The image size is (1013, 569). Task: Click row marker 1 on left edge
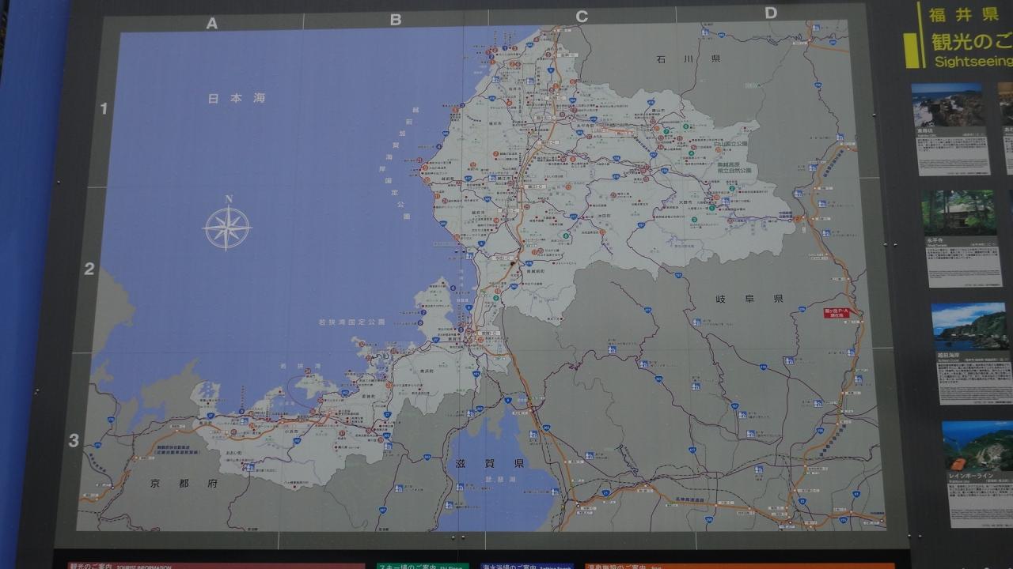click(103, 109)
